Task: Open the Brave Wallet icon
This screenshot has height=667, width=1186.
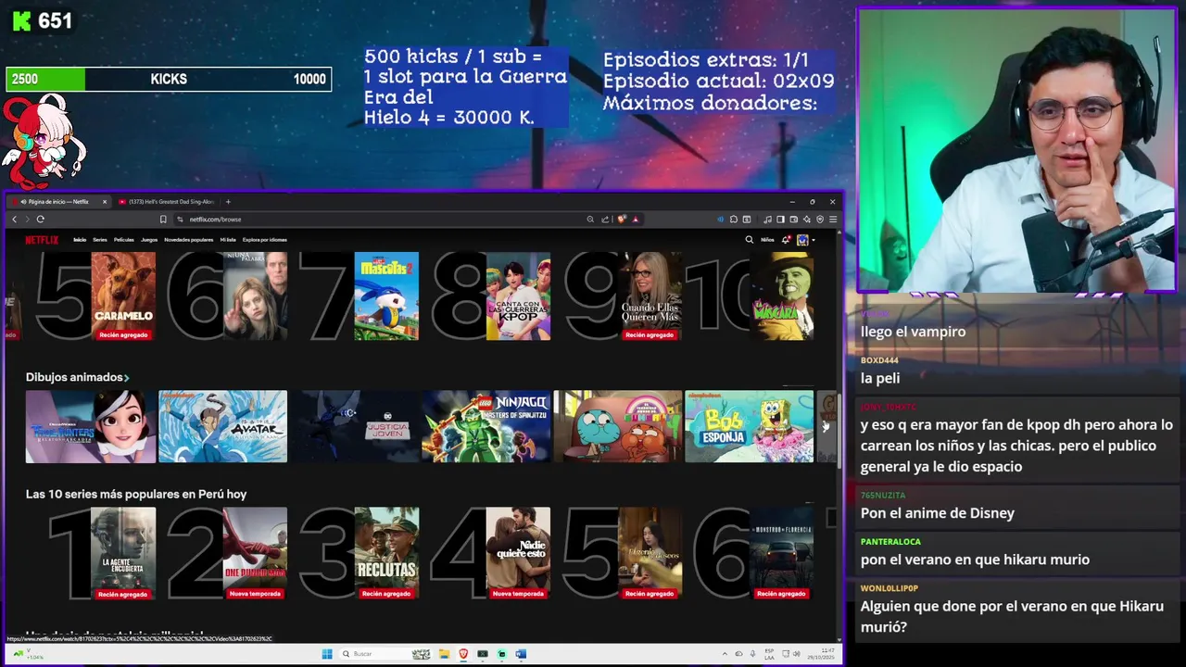Action: pyautogui.click(x=794, y=220)
